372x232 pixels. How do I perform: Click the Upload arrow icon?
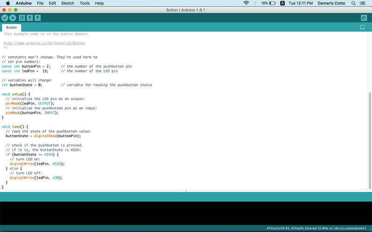(x=13, y=18)
